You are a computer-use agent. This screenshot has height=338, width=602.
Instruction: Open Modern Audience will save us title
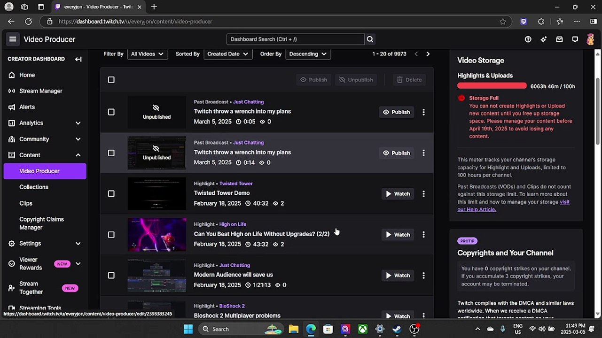click(x=233, y=275)
